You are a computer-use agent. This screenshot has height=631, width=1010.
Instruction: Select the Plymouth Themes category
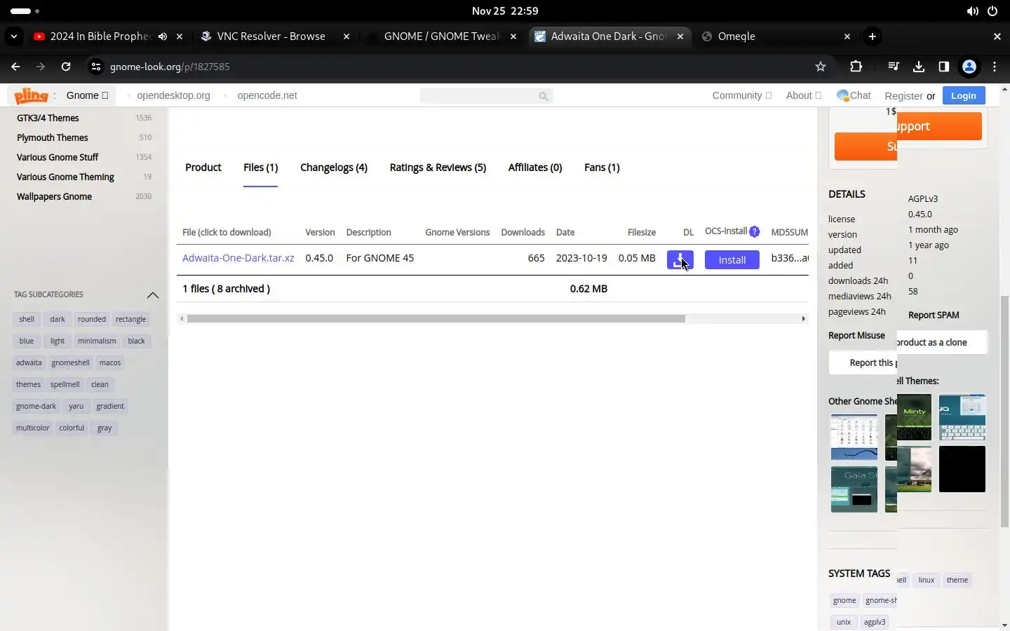52,137
